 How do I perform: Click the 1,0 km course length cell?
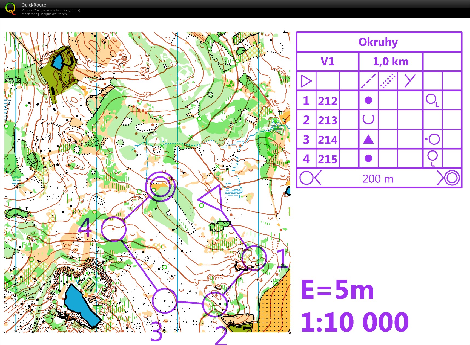pos(390,62)
